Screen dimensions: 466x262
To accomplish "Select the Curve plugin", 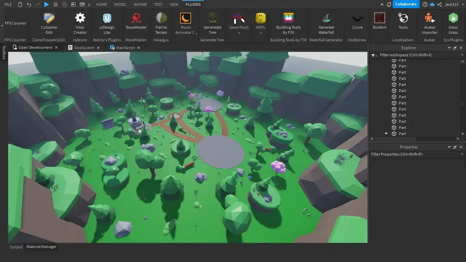I will (358, 21).
